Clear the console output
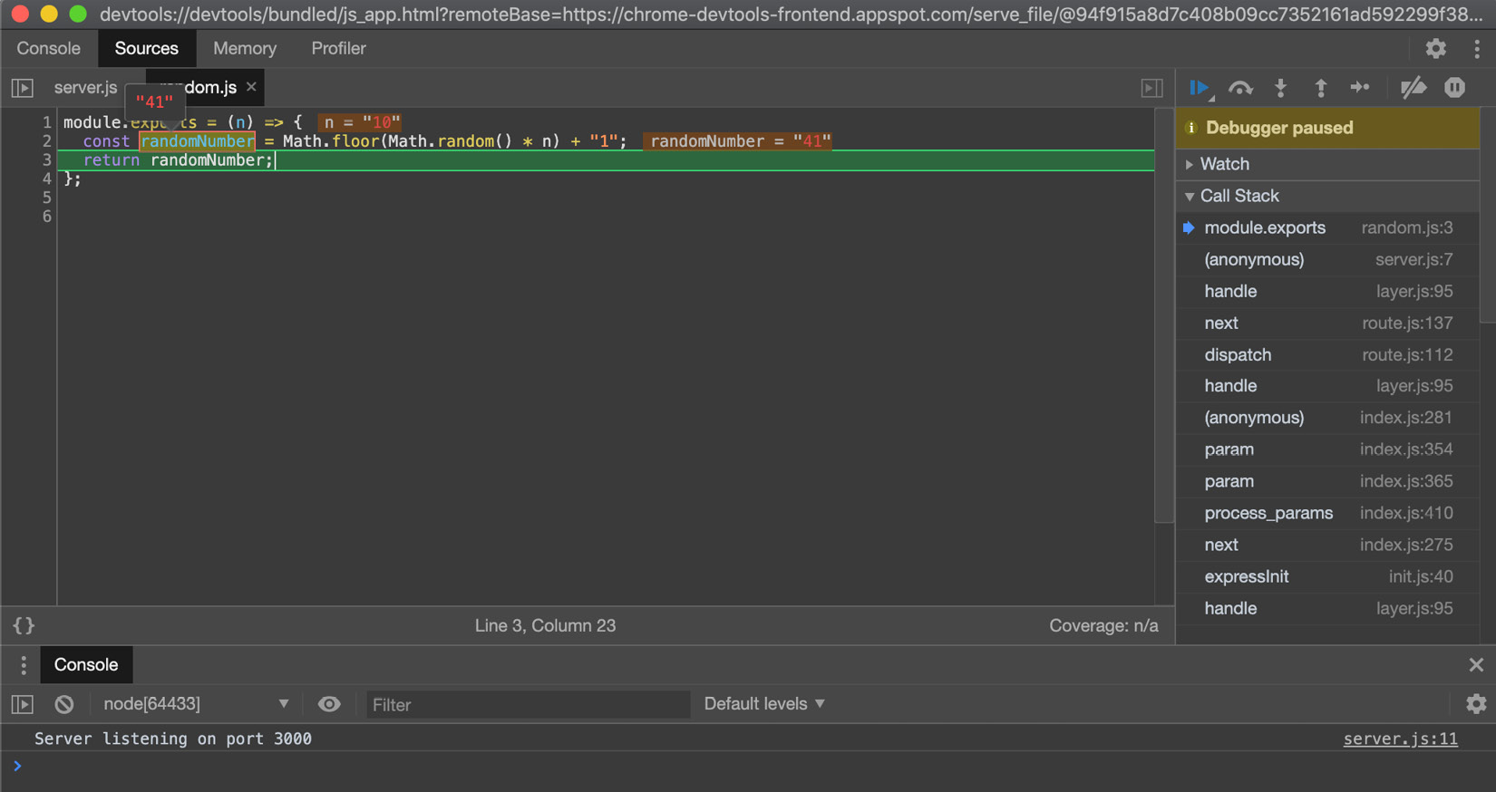The image size is (1496, 792). click(63, 704)
